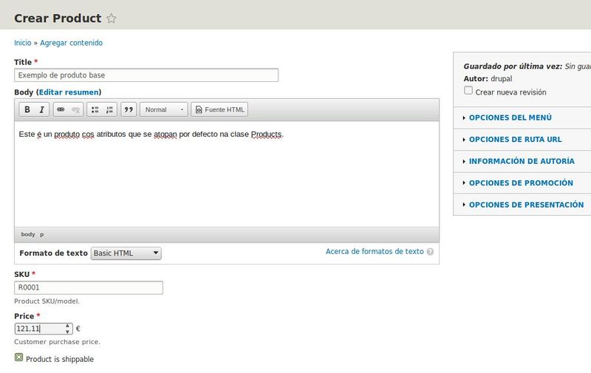Expand Opciones de presentación section

coord(526,205)
